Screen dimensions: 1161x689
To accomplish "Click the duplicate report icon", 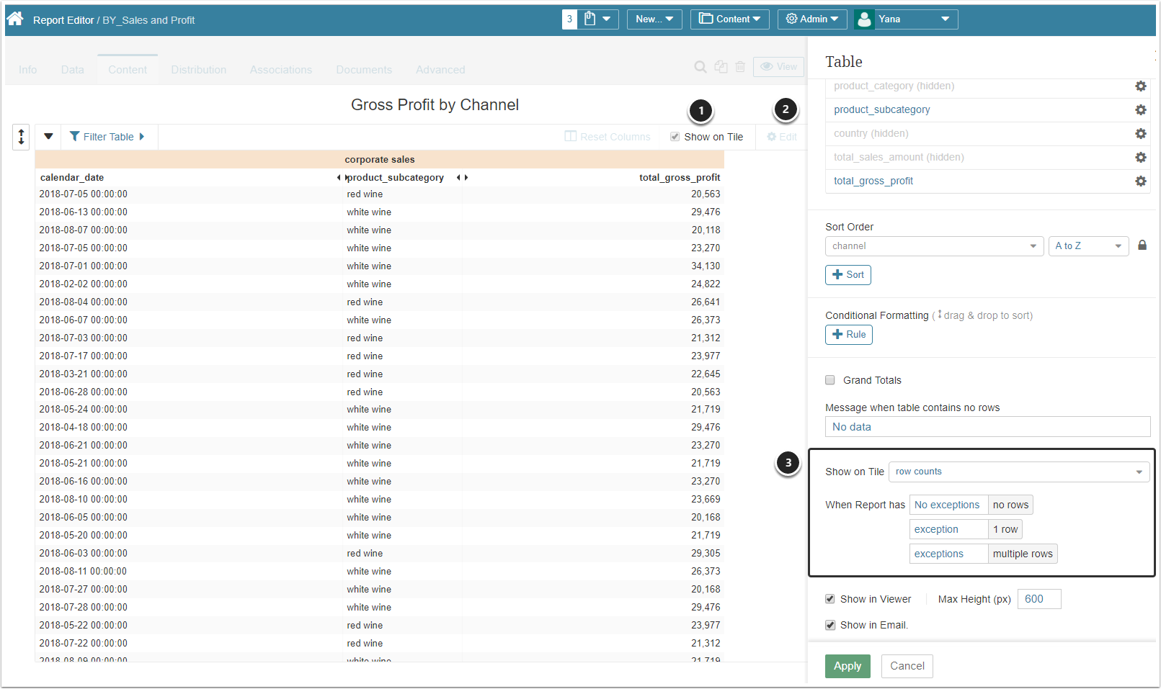I will 721,67.
